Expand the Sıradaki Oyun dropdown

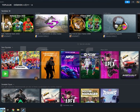click(14, 85)
